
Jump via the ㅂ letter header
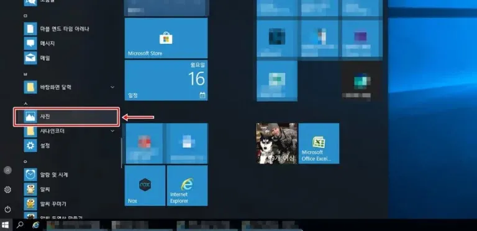point(25,74)
